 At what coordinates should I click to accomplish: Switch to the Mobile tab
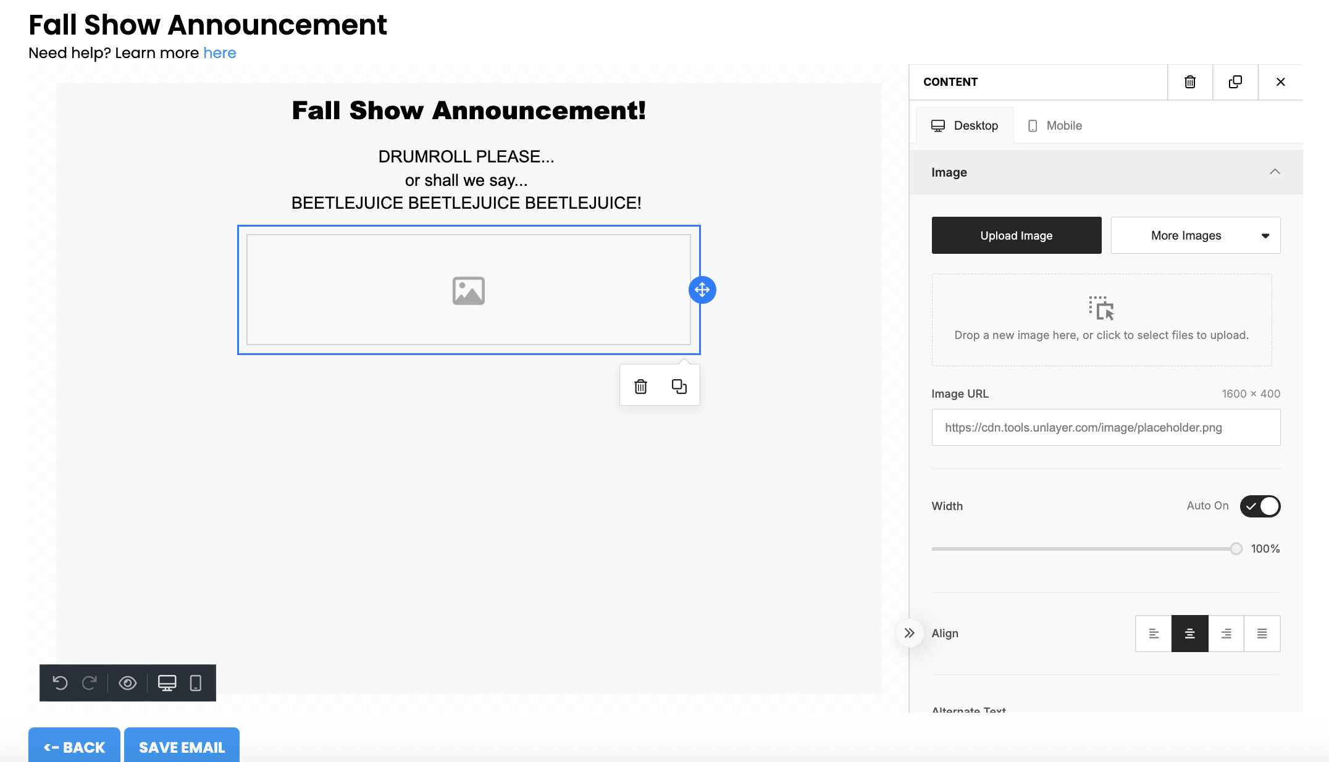1055,126
